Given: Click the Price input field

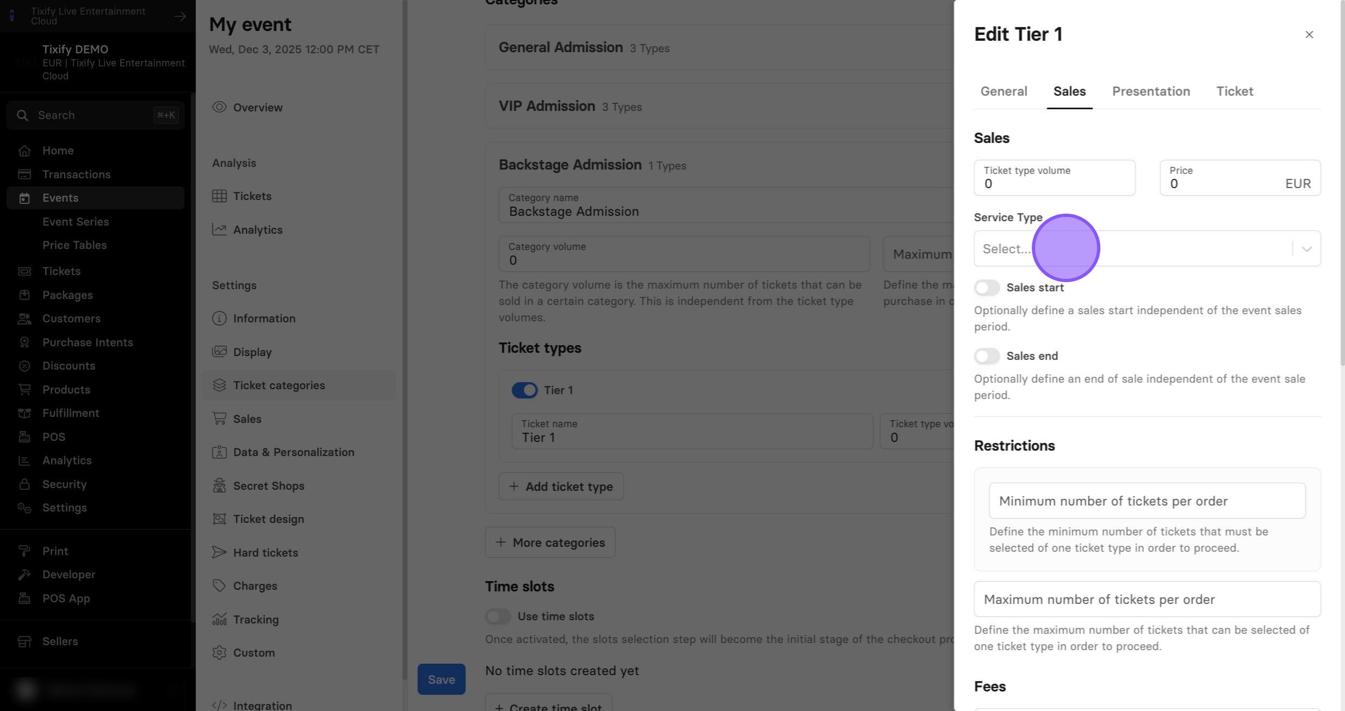Looking at the screenshot, I should [1240, 178].
